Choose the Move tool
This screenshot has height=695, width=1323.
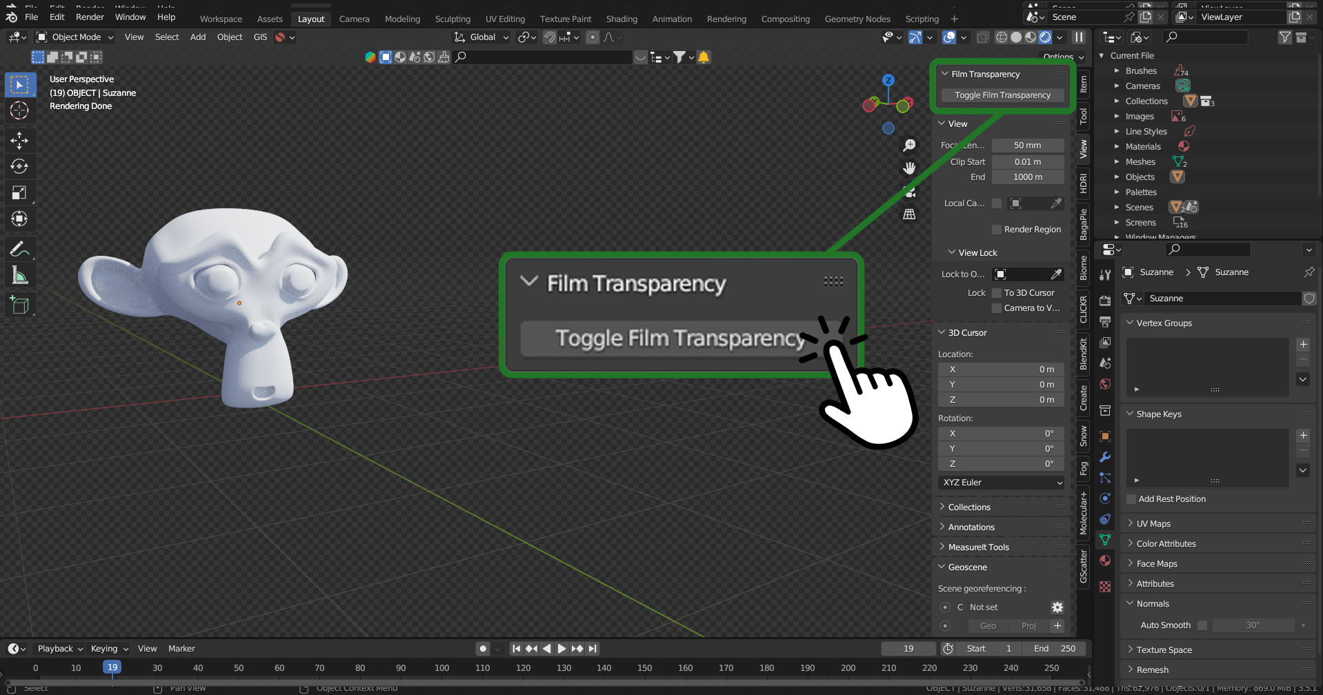point(19,141)
